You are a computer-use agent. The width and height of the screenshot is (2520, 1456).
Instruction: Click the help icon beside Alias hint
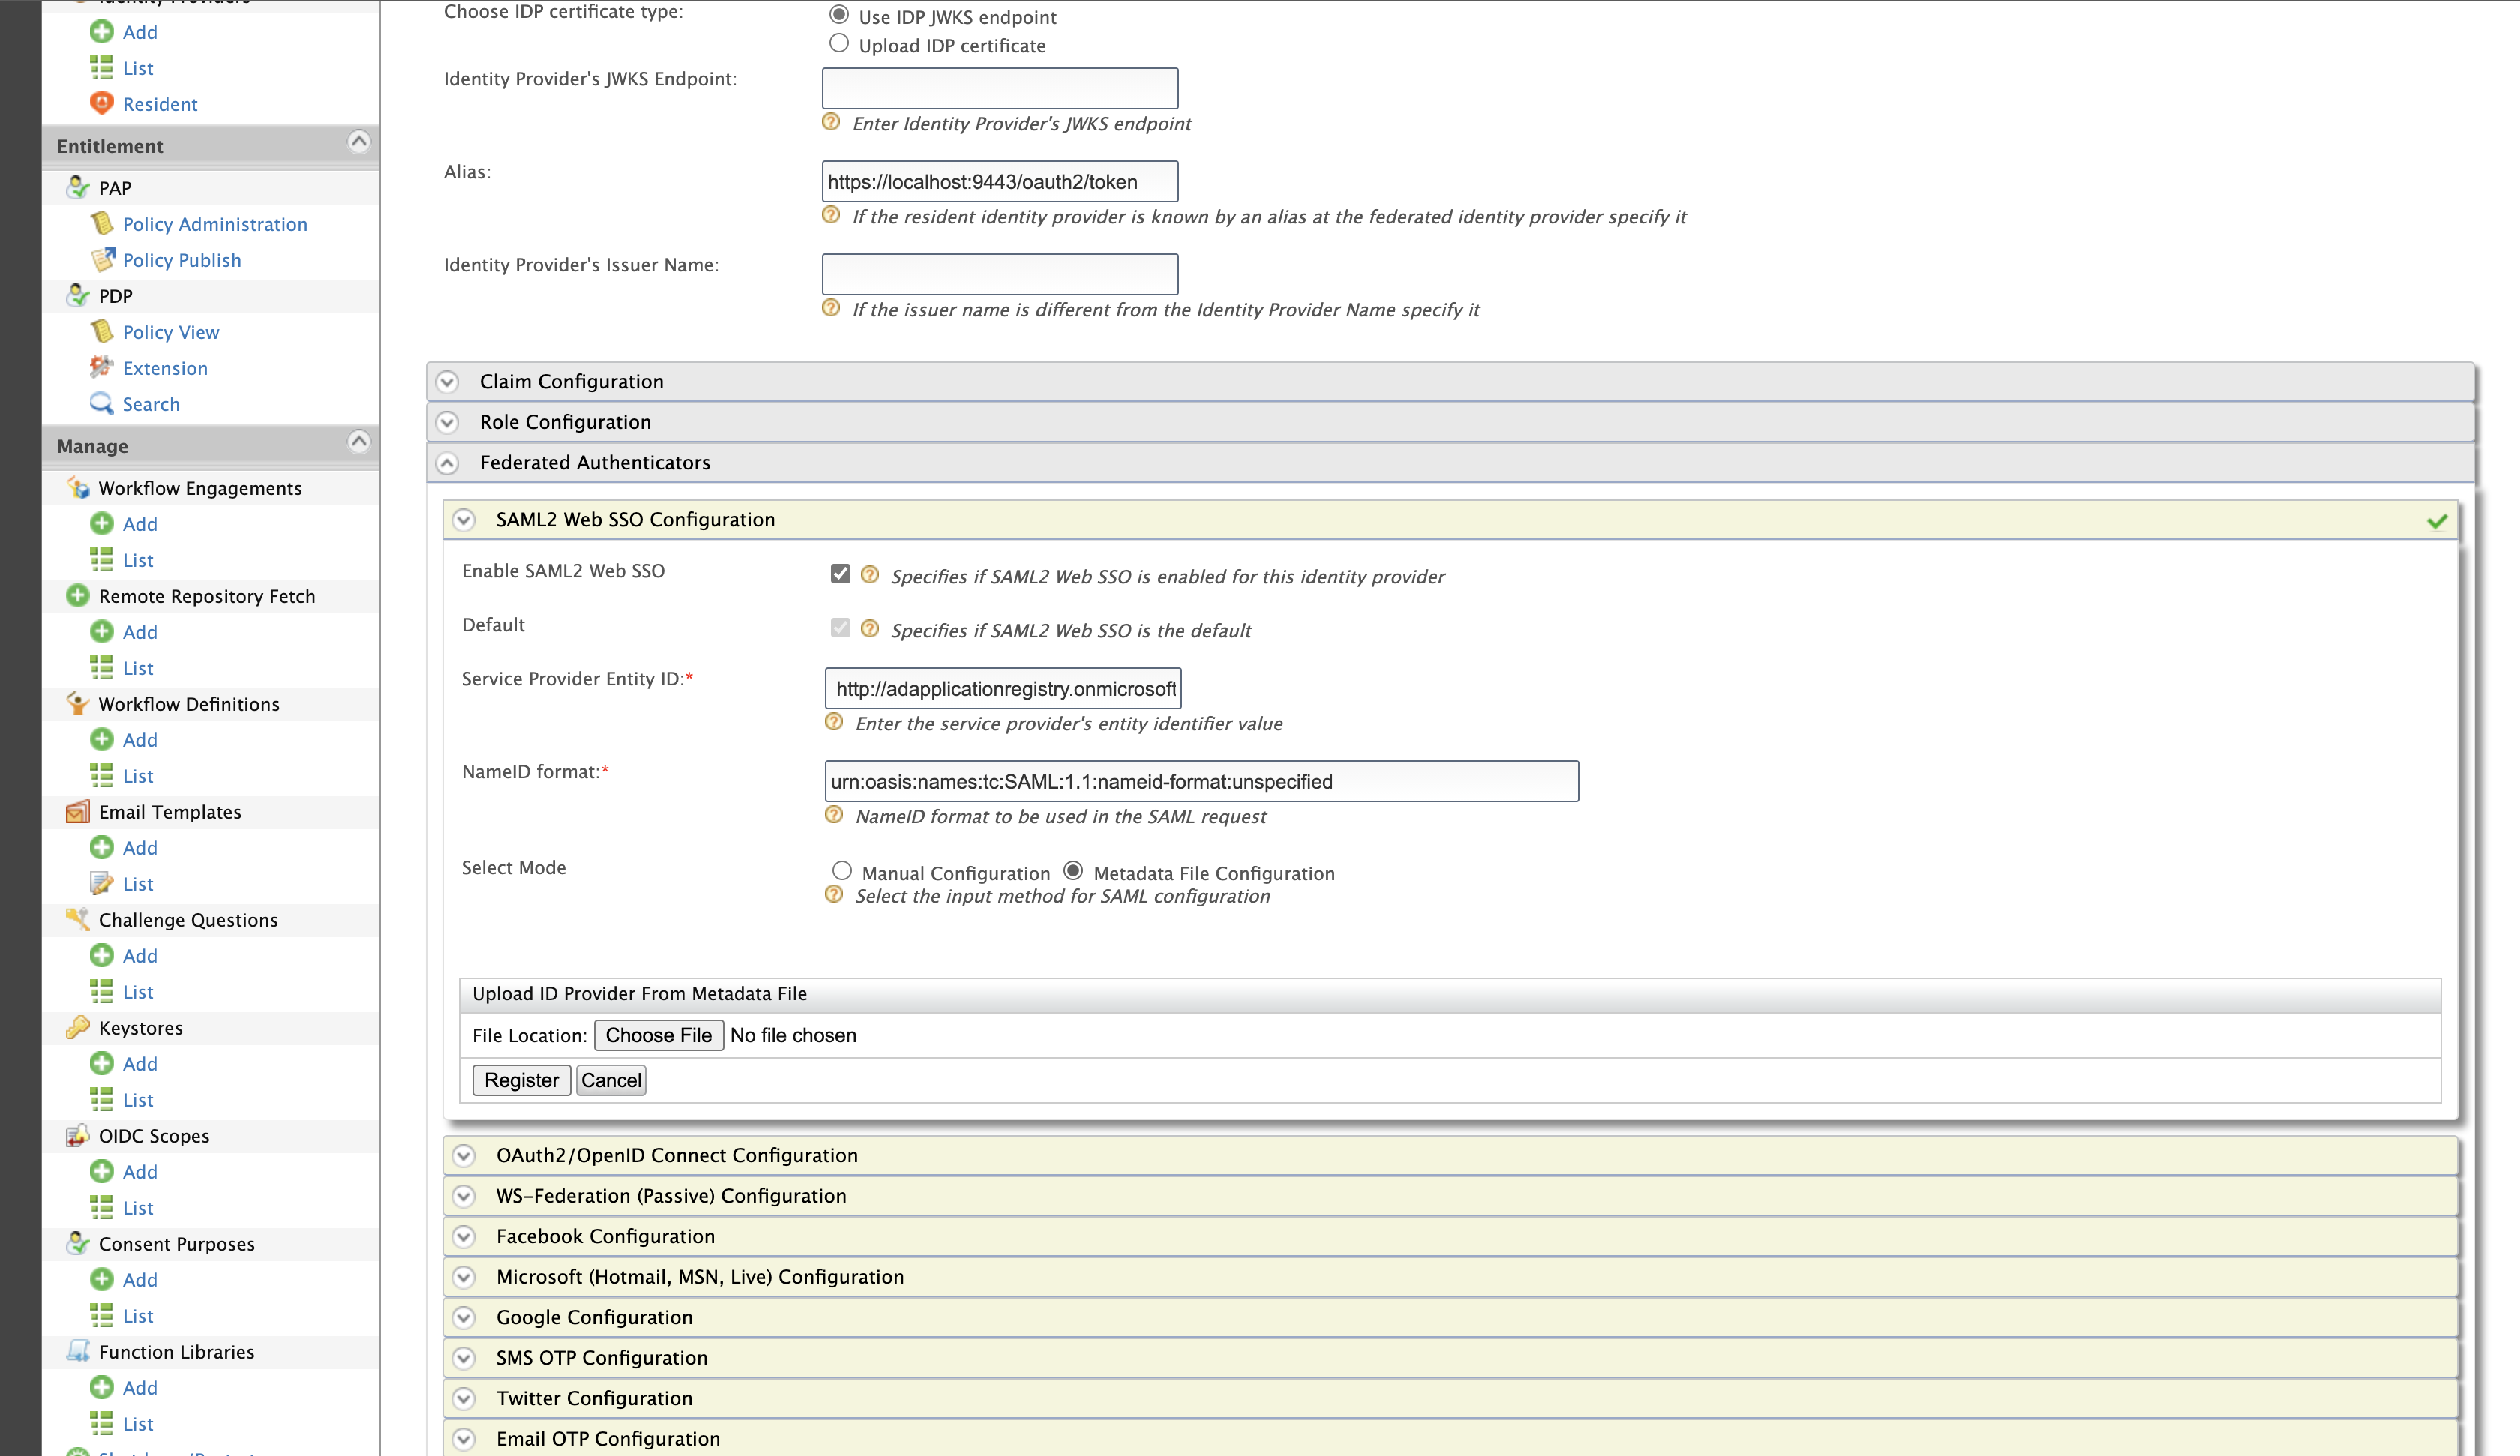(831, 216)
